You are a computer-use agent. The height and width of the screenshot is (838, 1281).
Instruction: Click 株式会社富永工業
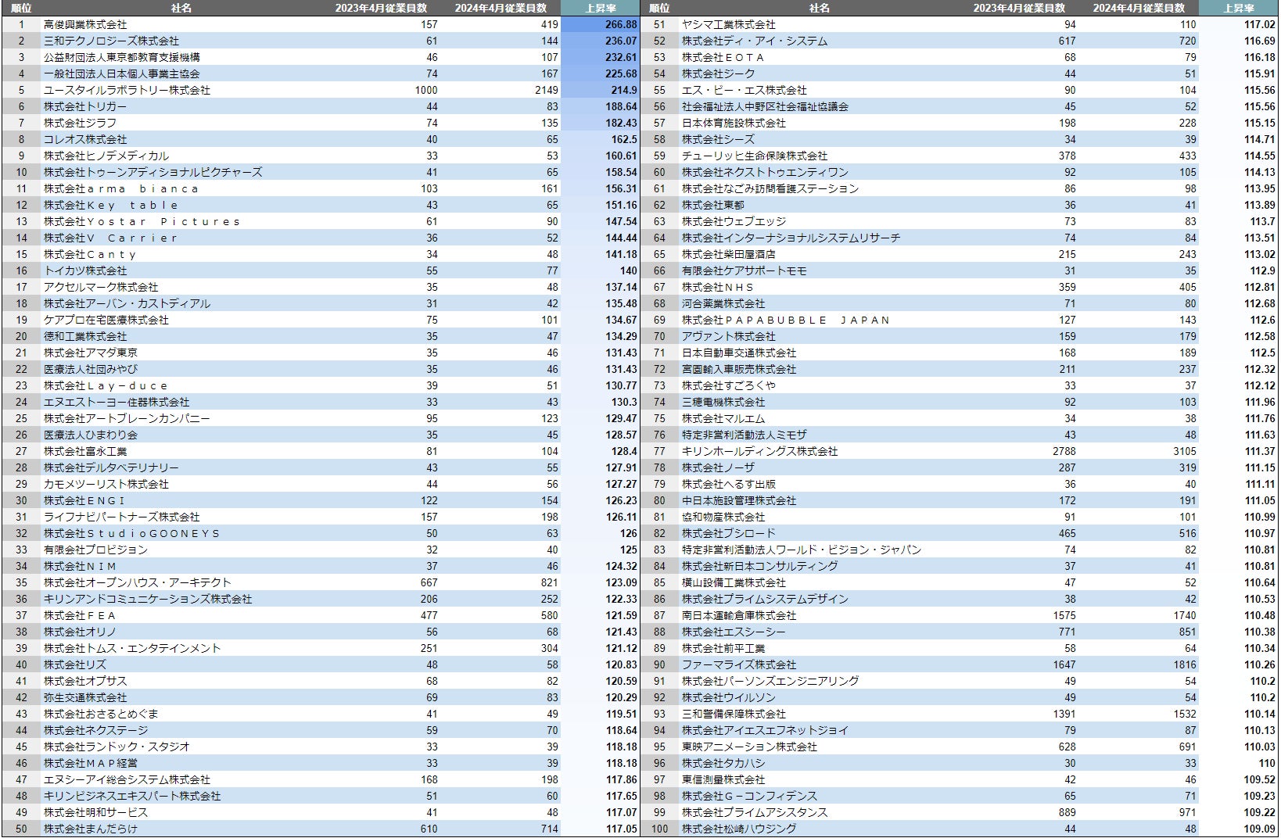[85, 451]
